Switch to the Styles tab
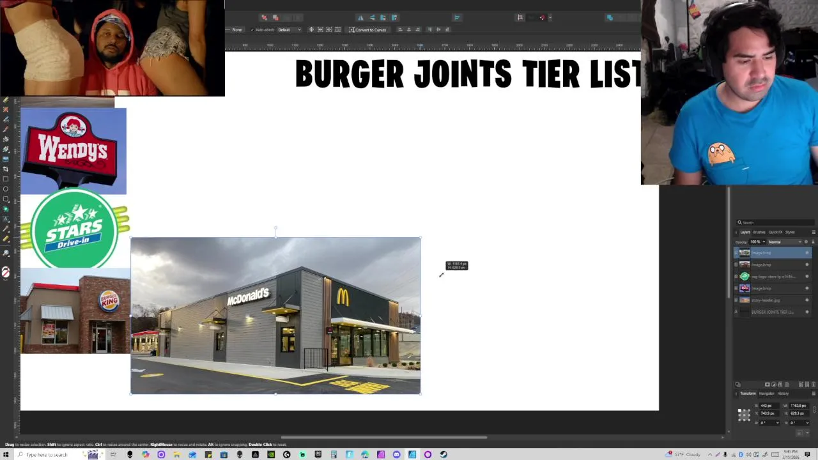Screen dimensions: 818x460 (790, 232)
